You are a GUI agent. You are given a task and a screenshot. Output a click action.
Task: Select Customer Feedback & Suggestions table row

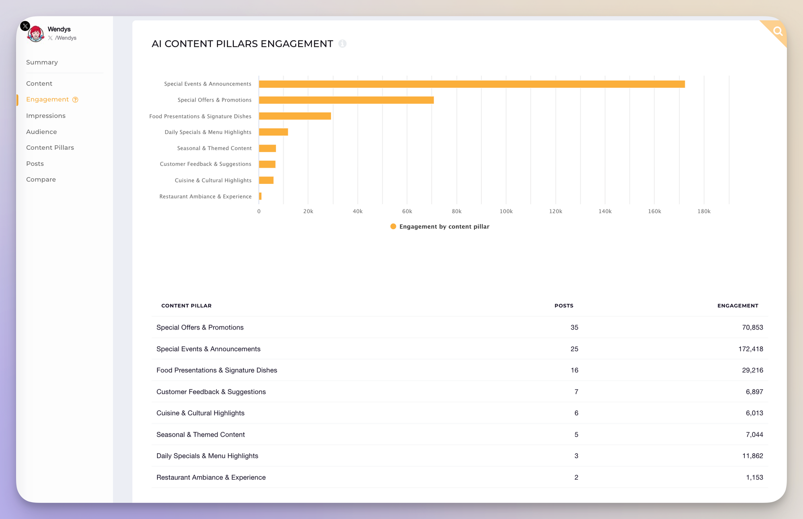tap(460, 392)
